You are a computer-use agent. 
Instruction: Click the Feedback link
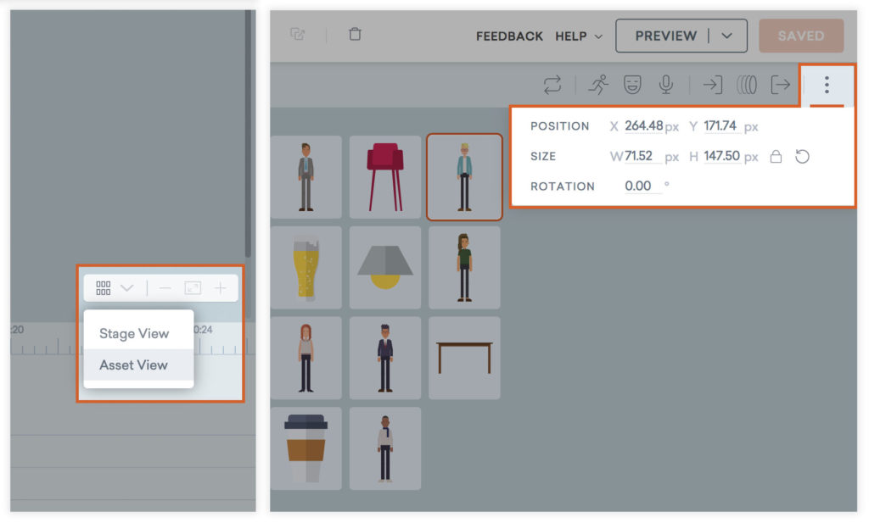509,36
